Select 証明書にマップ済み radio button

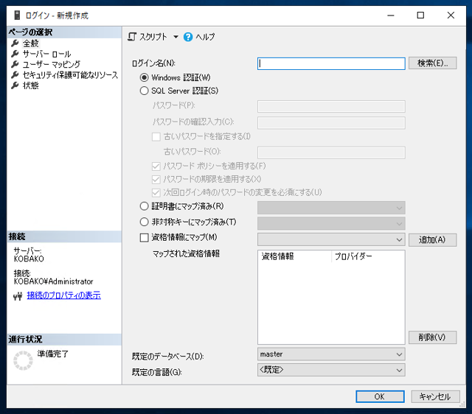pos(145,206)
